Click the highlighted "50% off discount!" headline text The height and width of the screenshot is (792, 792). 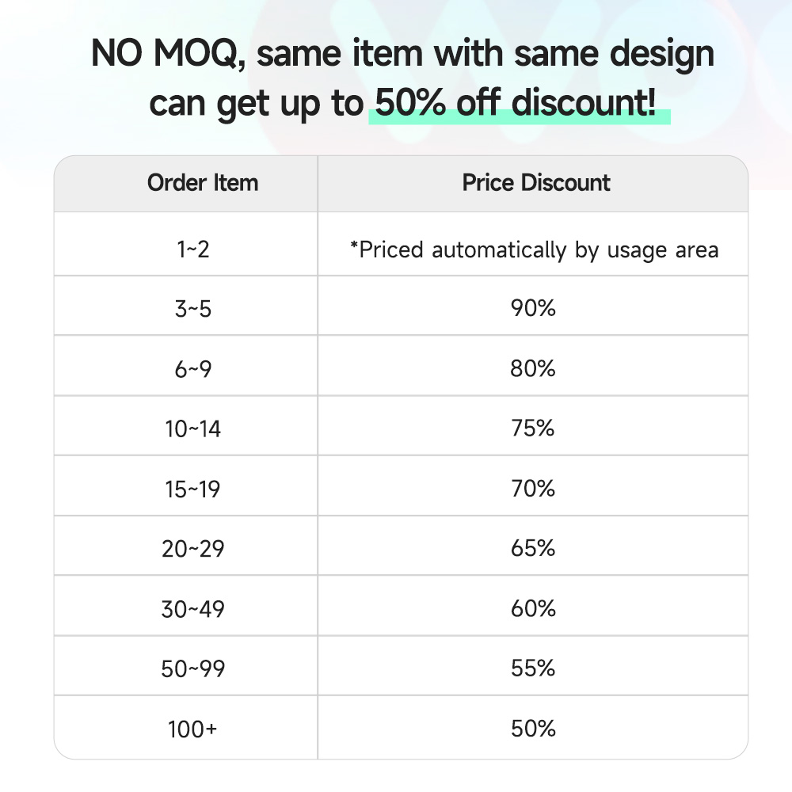[516, 104]
